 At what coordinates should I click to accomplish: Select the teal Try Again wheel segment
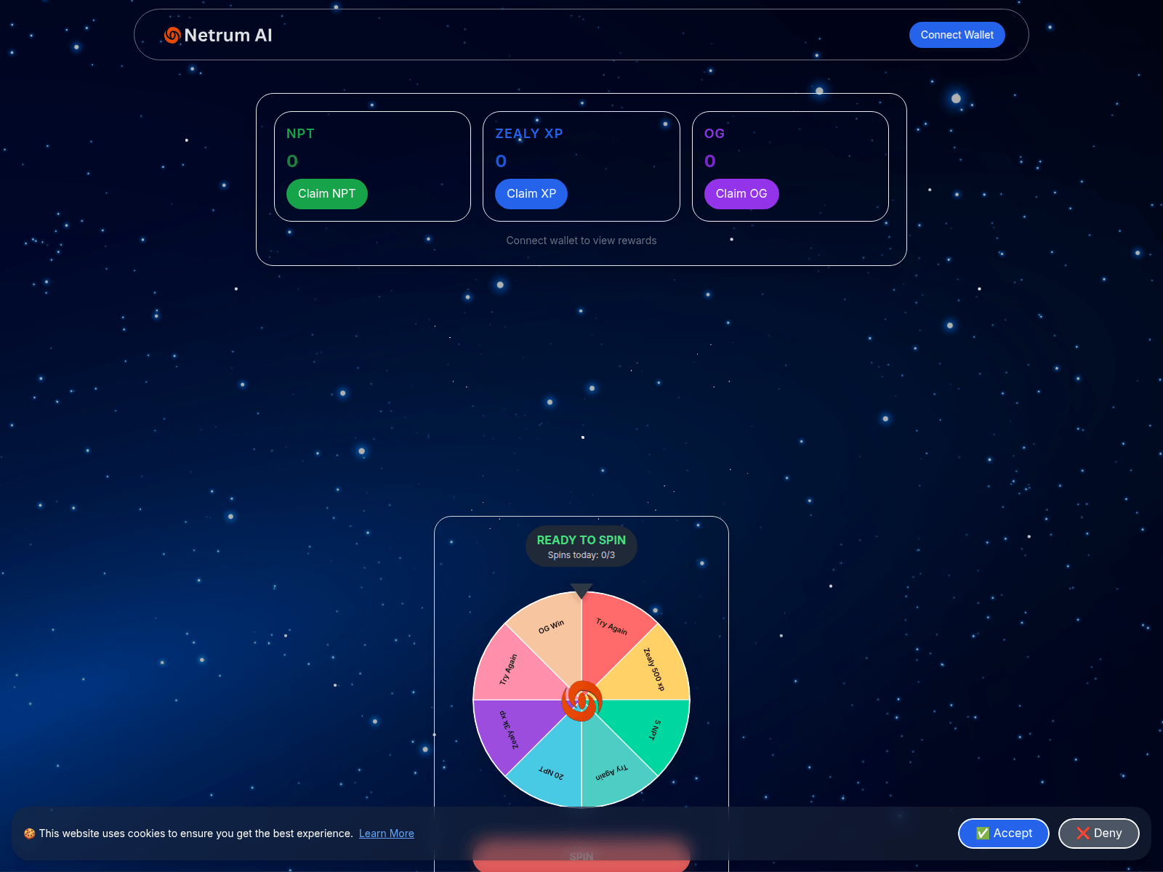coord(612,773)
